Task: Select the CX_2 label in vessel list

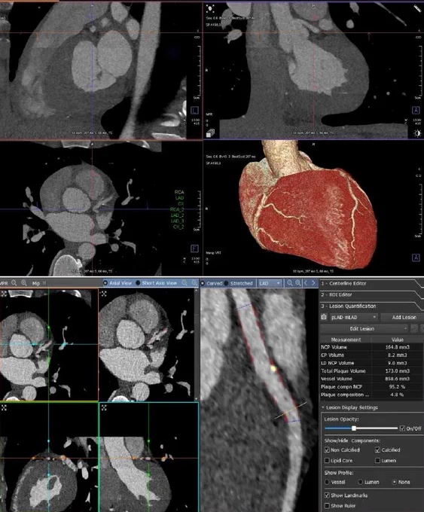Action: (178, 227)
